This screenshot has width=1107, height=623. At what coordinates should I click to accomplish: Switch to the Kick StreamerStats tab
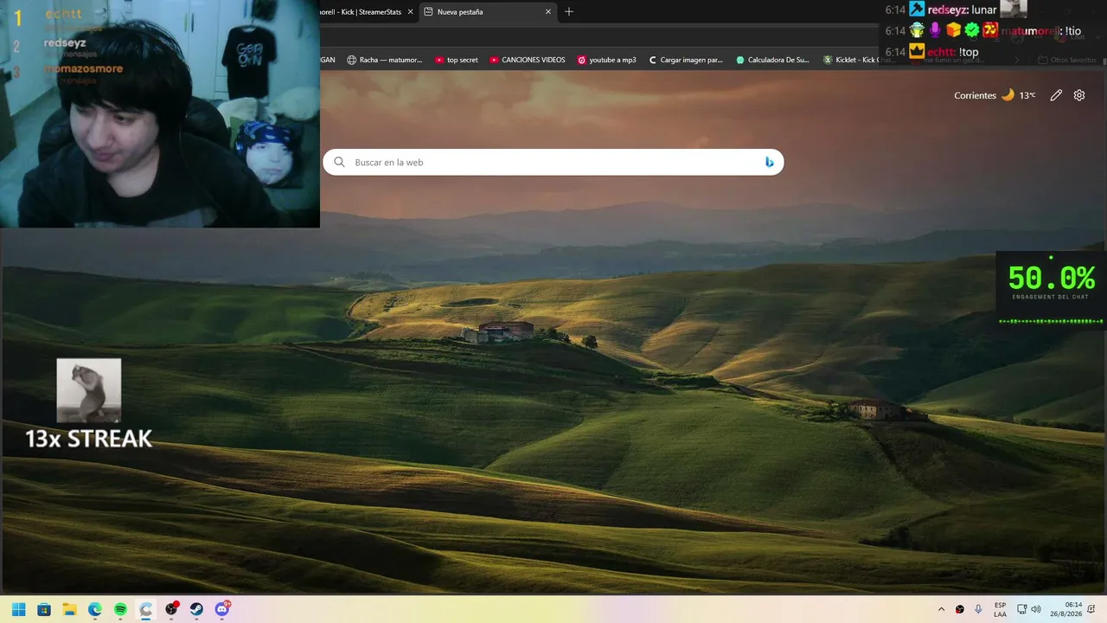(x=361, y=12)
